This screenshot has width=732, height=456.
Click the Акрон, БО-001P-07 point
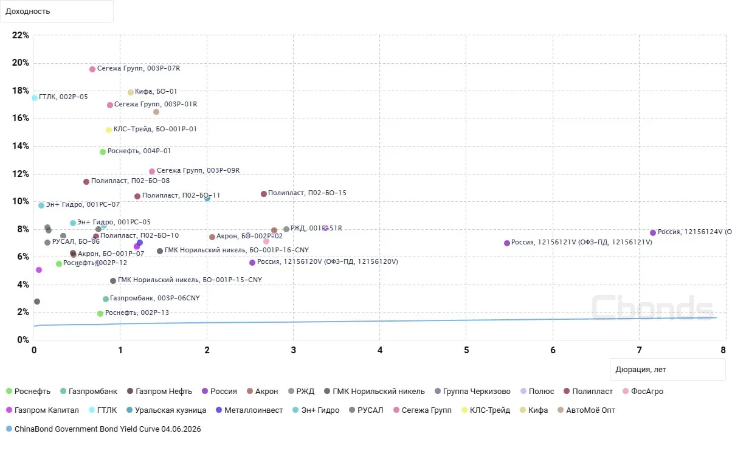coord(74,255)
